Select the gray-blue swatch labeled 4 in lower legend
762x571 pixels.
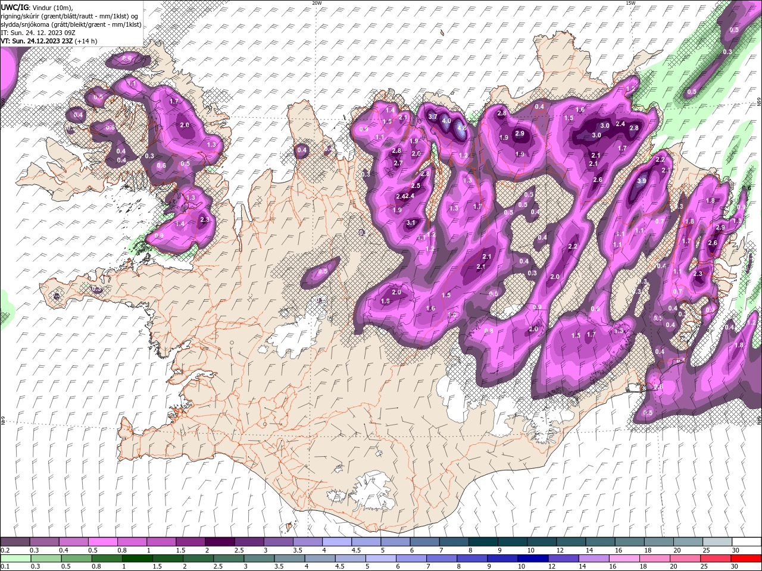[x=319, y=559]
